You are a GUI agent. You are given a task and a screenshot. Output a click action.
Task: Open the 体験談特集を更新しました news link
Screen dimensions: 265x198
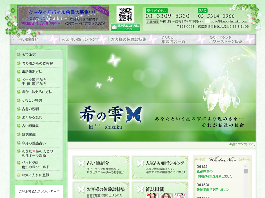[214, 176]
